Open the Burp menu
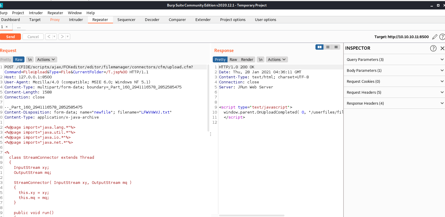This screenshot has height=217, width=445. [x=4, y=13]
